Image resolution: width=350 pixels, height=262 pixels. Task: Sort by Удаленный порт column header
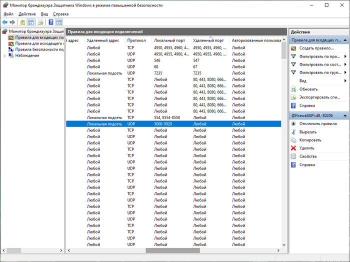[210, 40]
